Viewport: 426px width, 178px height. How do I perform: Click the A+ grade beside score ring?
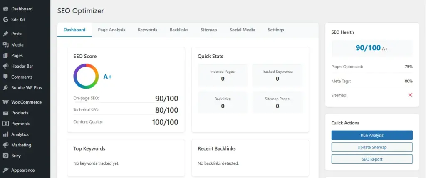point(108,77)
